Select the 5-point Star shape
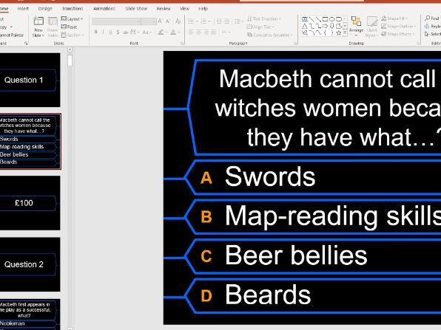441x330 pixels. tap(339, 32)
